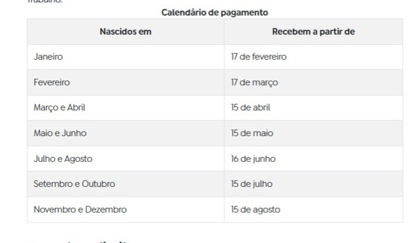Image resolution: width=414 pixels, height=243 pixels.
Task: Click the '15 de julho' date cell
Action: pos(314,184)
